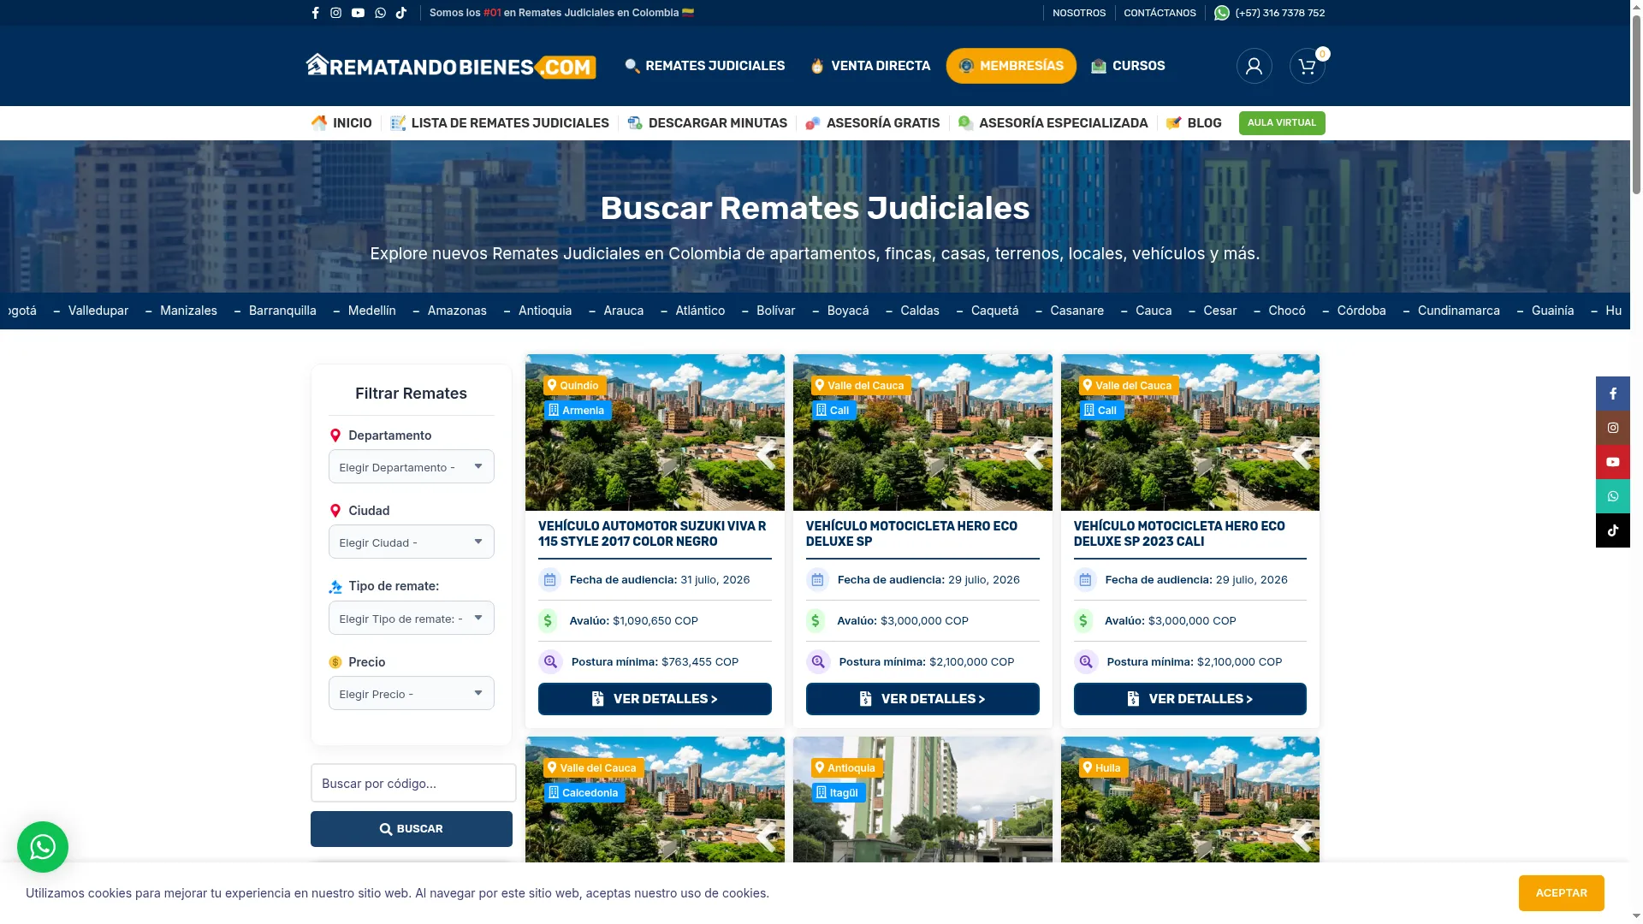The height and width of the screenshot is (924, 1643).
Task: Click the RematandoBienes.com logo
Action: (451, 66)
